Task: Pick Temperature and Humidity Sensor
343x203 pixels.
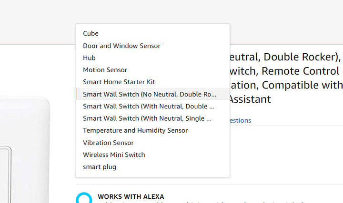Action: pyautogui.click(x=152, y=130)
